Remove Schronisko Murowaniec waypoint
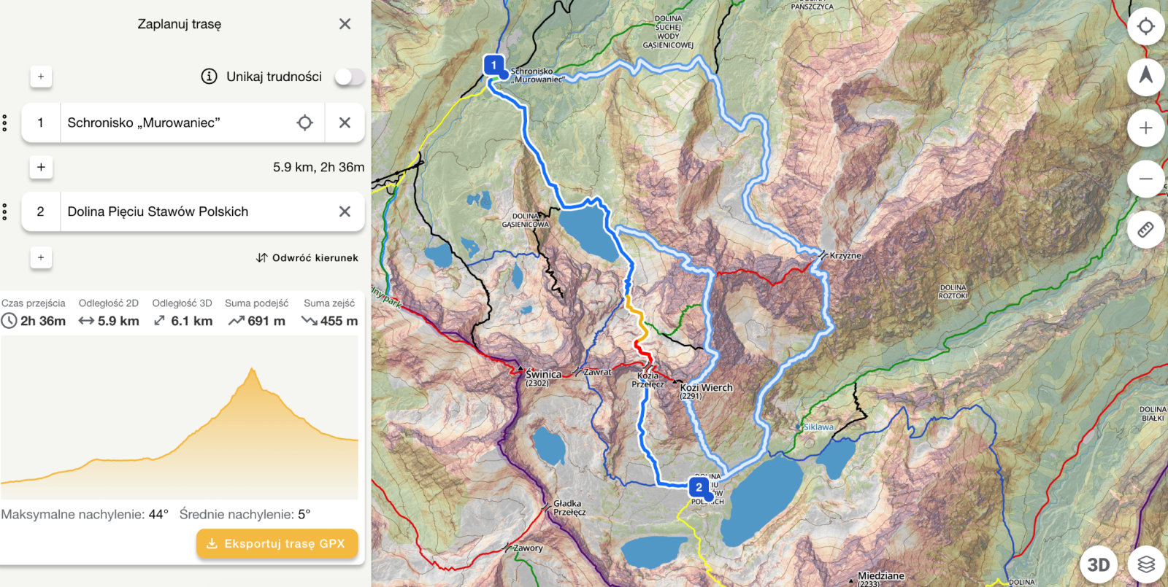This screenshot has width=1168, height=587. (x=345, y=123)
